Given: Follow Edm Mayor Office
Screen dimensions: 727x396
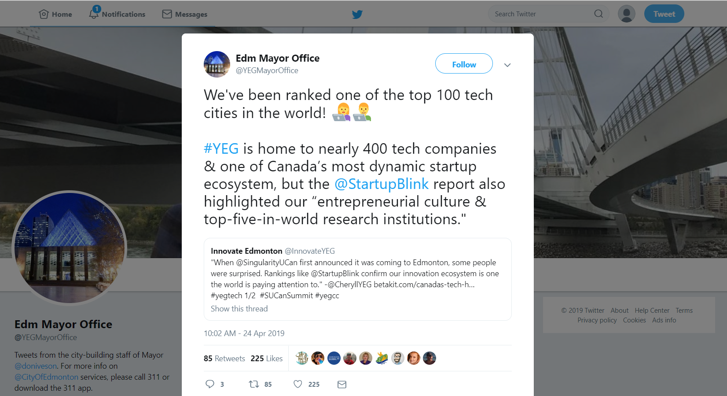Looking at the screenshot, I should pyautogui.click(x=464, y=64).
